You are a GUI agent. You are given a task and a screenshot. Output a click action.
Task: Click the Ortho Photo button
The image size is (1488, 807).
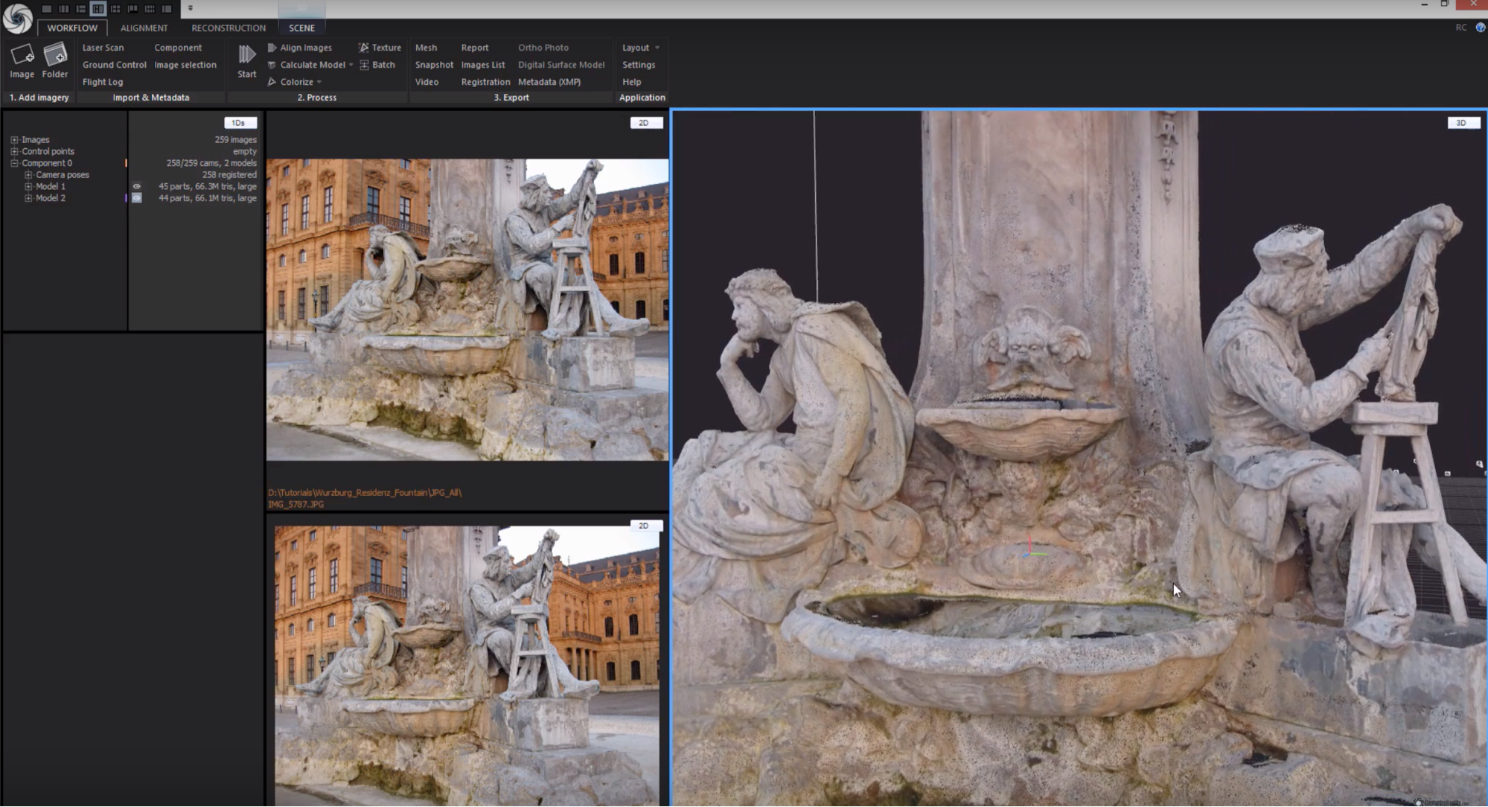543,48
